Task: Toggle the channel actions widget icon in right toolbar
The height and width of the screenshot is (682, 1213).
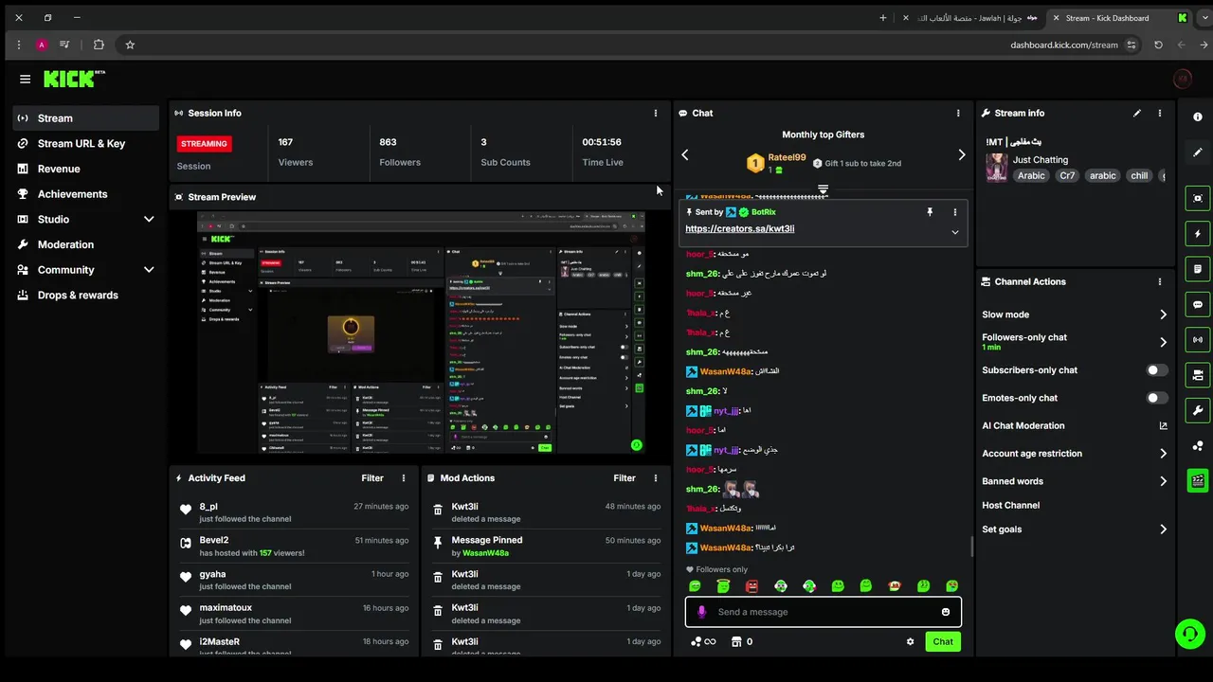Action: (1198, 375)
